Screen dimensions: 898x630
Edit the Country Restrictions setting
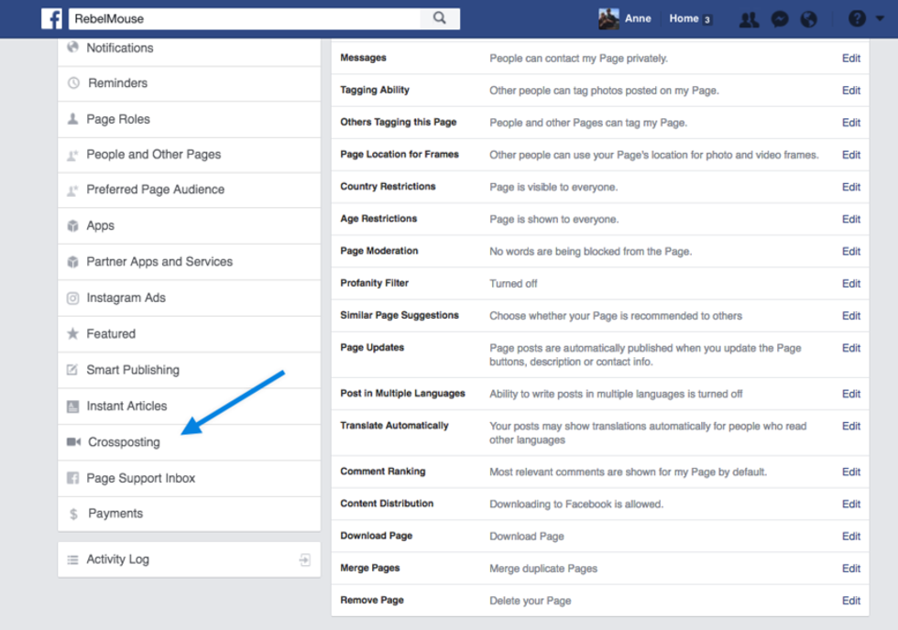851,187
